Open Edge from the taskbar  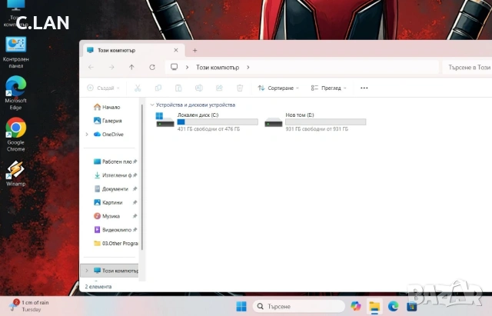pos(393,306)
